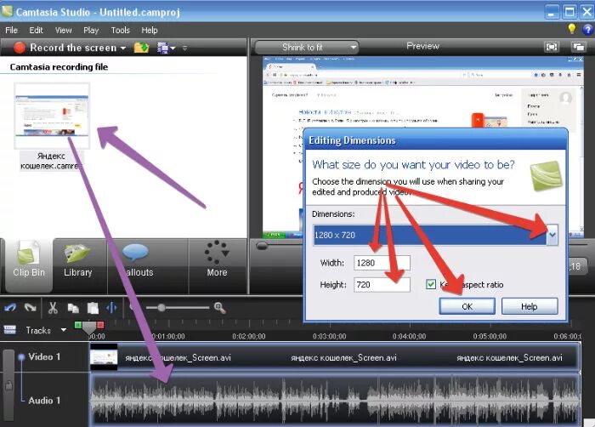Image resolution: width=595 pixels, height=427 pixels.
Task: Click the detach preview window icon
Action: 579,47
